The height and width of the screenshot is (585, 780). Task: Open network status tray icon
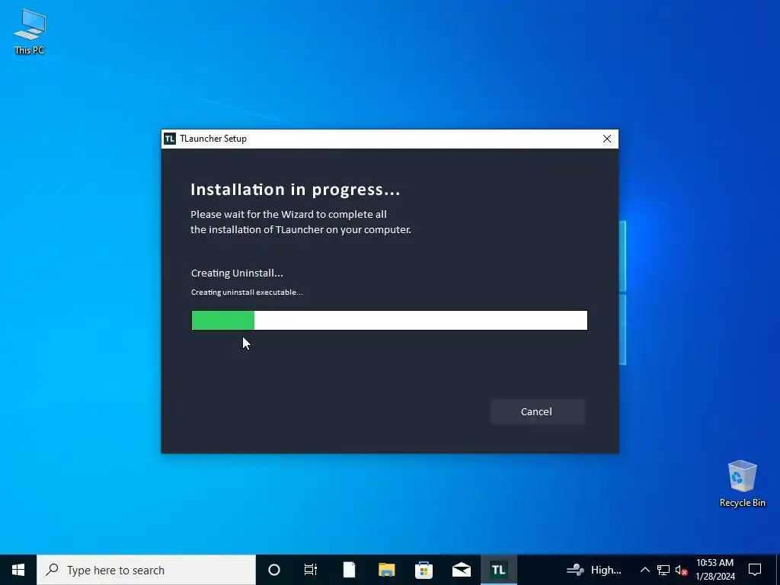[x=663, y=570]
